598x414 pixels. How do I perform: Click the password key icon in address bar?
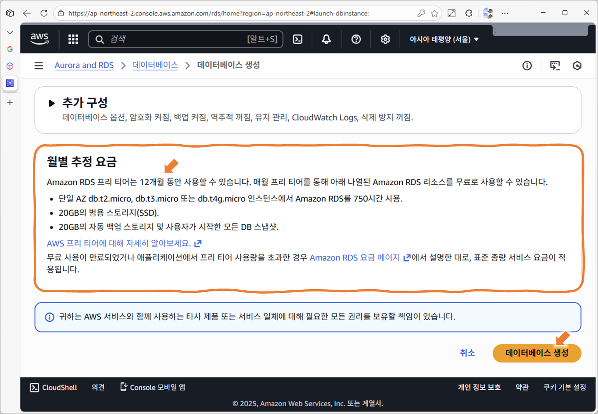[x=421, y=13]
